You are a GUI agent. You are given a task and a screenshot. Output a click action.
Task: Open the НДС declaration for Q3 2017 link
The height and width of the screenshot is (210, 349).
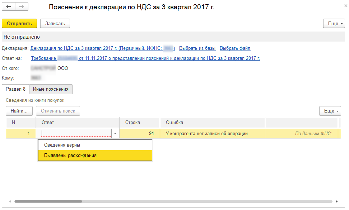point(102,48)
